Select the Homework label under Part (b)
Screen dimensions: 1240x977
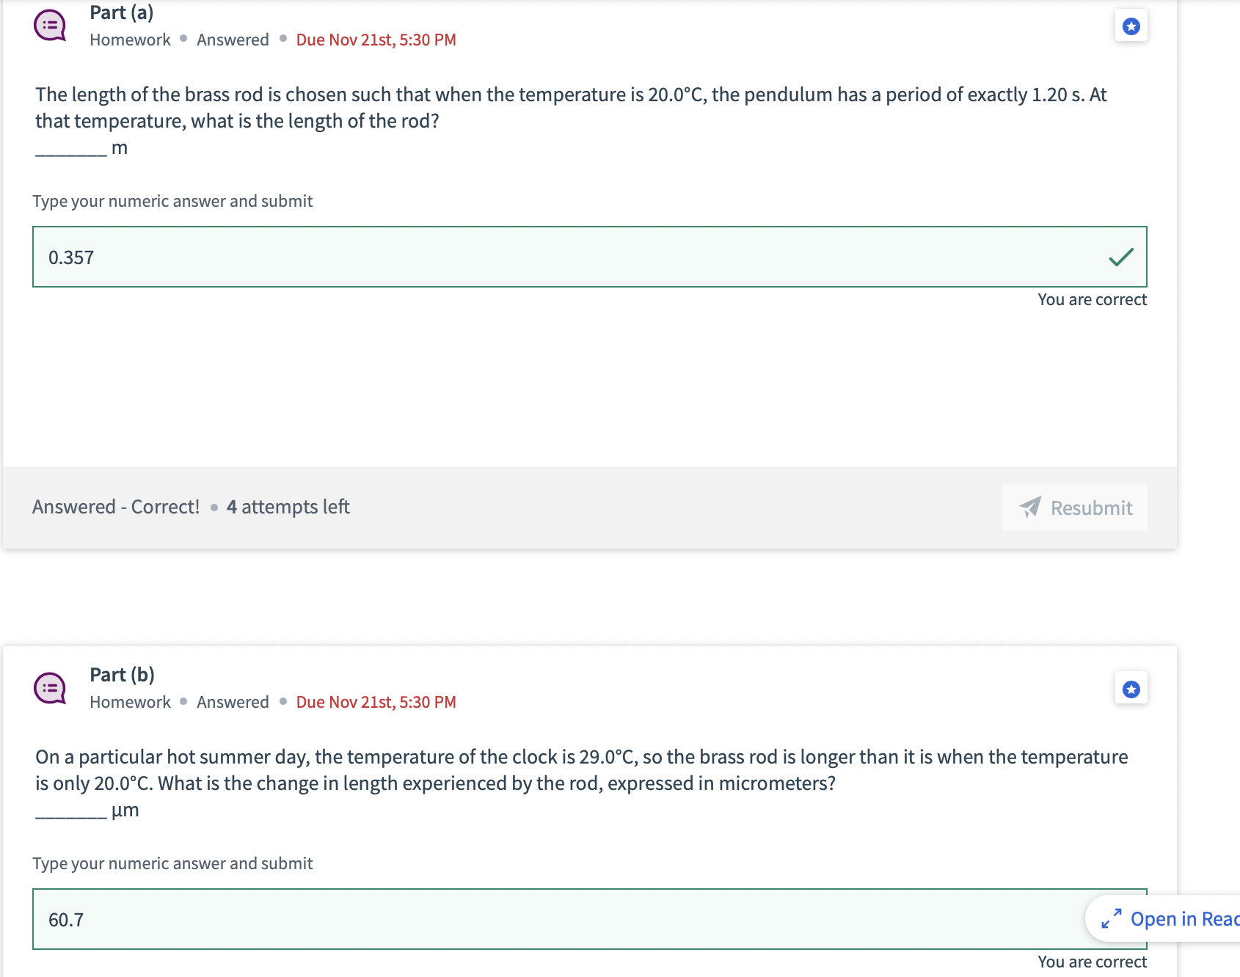click(129, 702)
